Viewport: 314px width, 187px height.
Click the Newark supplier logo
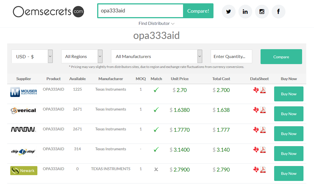24,171
